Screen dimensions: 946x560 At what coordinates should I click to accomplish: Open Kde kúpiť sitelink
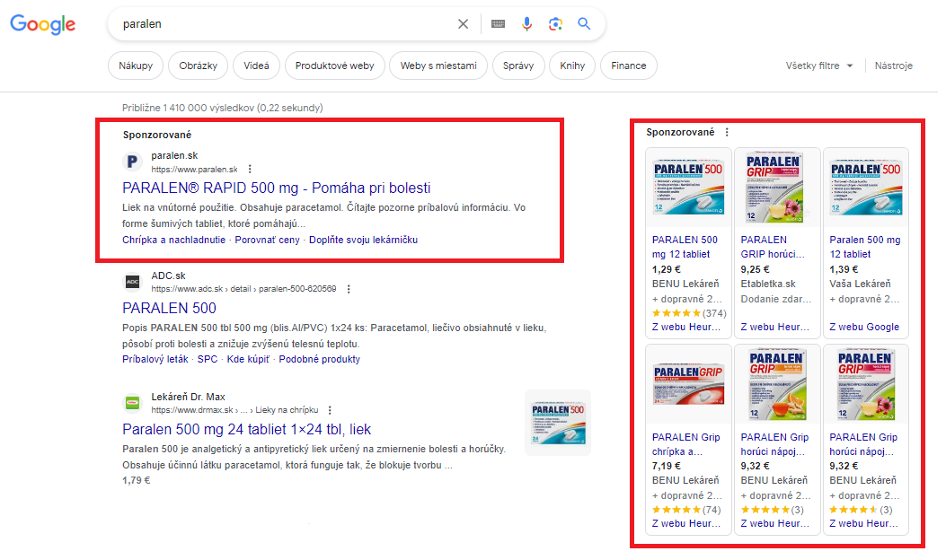point(248,359)
